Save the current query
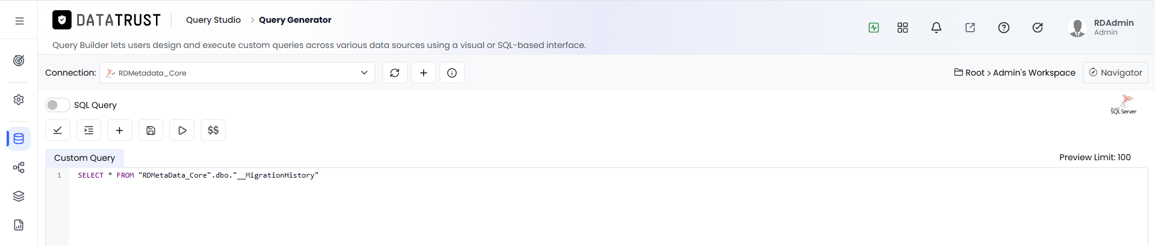The image size is (1155, 246). 151,130
